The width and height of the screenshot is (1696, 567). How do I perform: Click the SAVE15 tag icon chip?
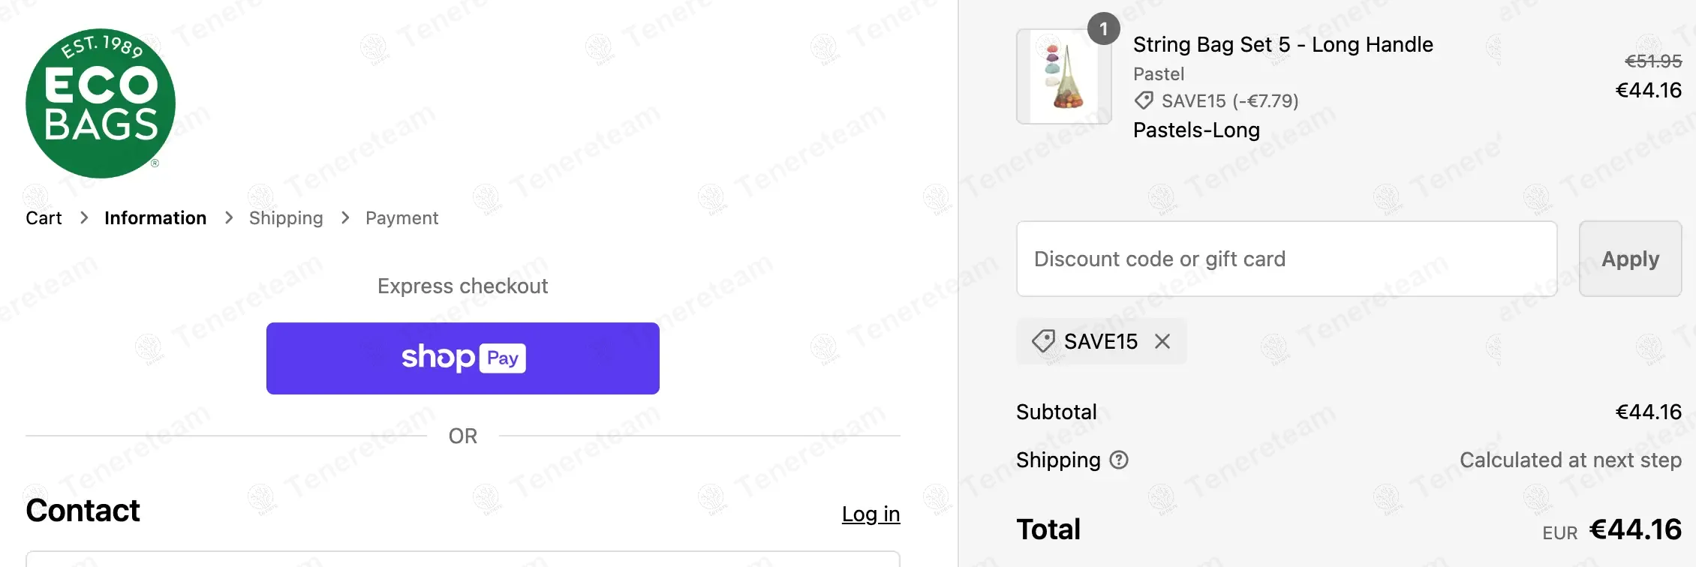[1043, 341]
